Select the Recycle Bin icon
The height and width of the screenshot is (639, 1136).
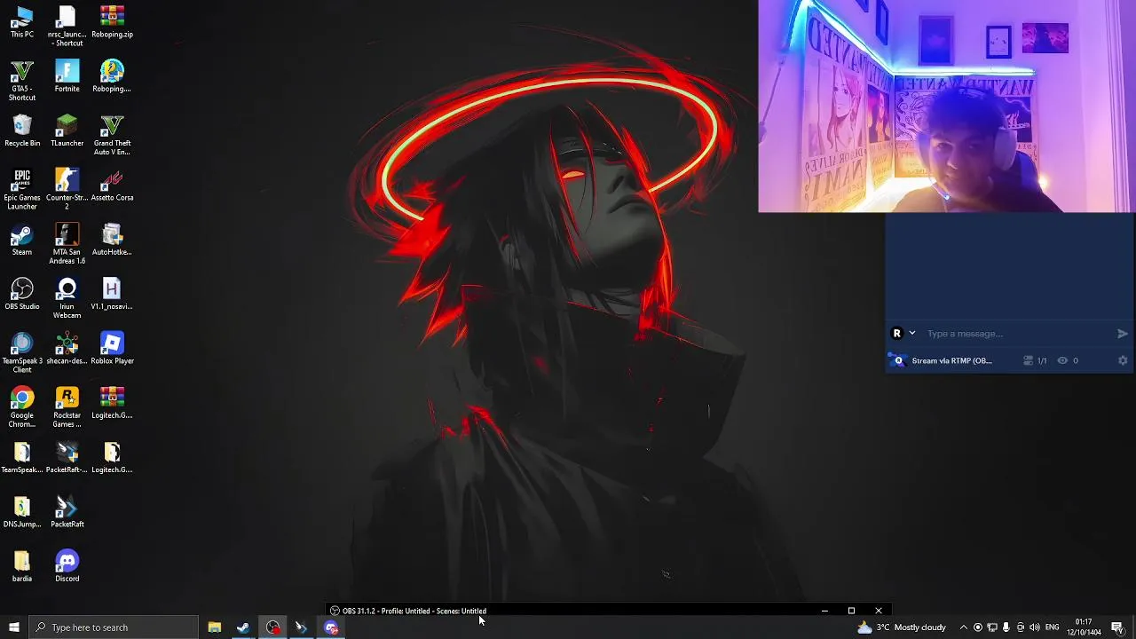pyautogui.click(x=22, y=131)
